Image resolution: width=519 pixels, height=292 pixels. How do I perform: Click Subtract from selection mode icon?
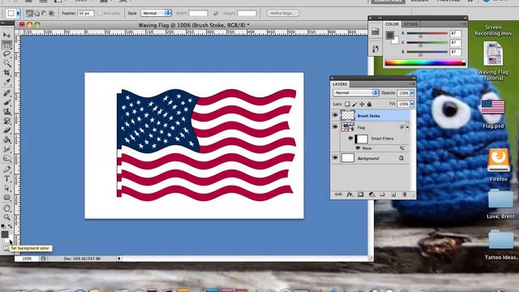click(x=44, y=13)
